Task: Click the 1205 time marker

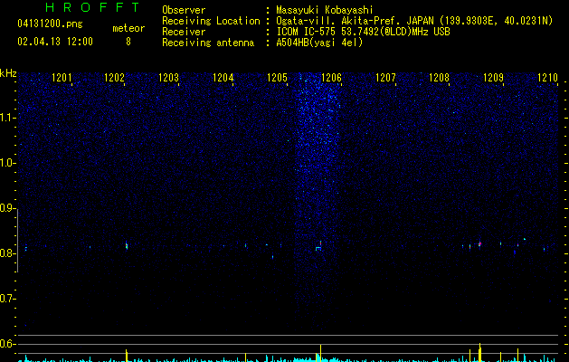Action: pyautogui.click(x=277, y=78)
